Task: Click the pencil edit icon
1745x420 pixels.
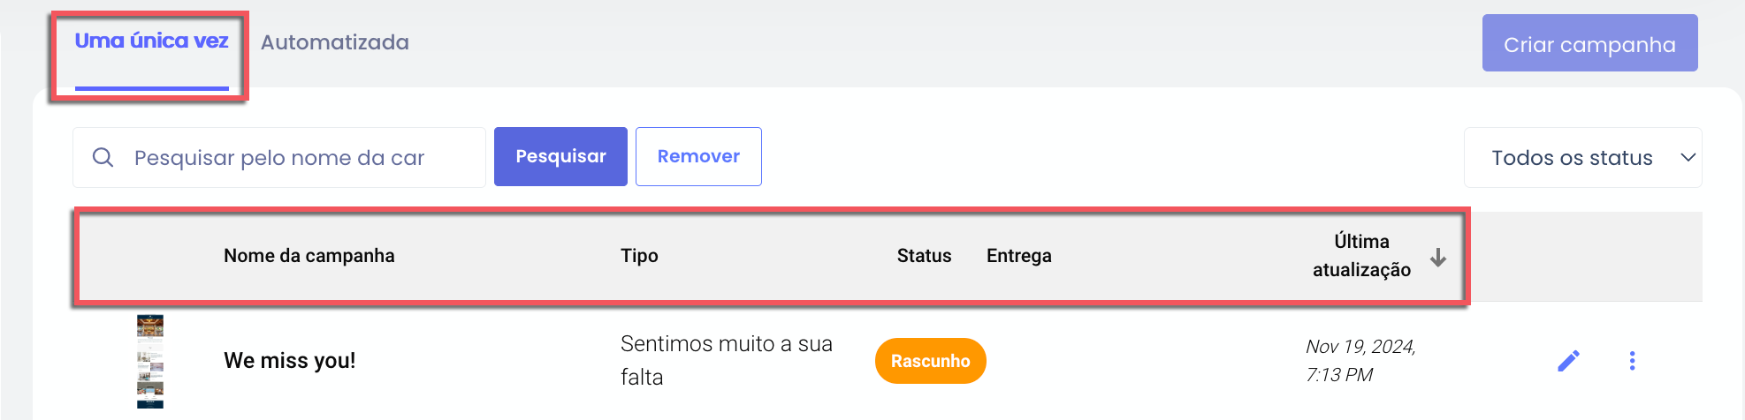Action: coord(1568,361)
